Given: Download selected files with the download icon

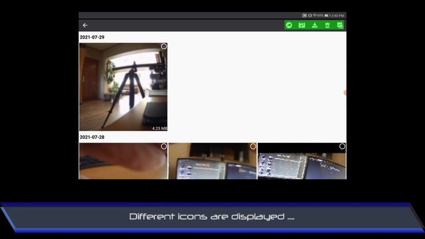Looking at the screenshot, I should point(314,25).
